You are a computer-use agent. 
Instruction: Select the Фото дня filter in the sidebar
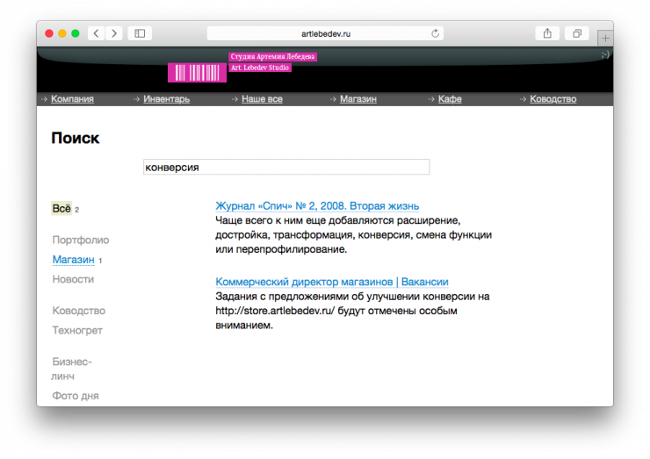pyautogui.click(x=76, y=396)
